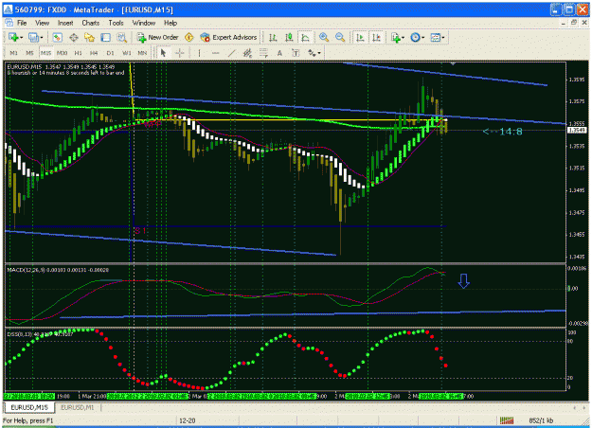592x428 pixels.
Task: Click the 'For Help, press F1' status text
Action: 27,420
